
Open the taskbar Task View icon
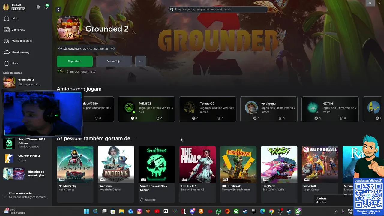pyautogui.click(x=104, y=211)
